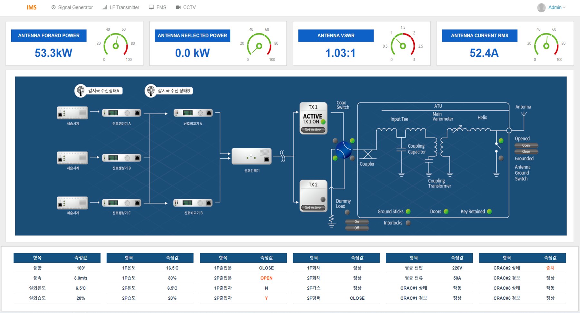
Task: Click the IMS logo
Action: 32,7
